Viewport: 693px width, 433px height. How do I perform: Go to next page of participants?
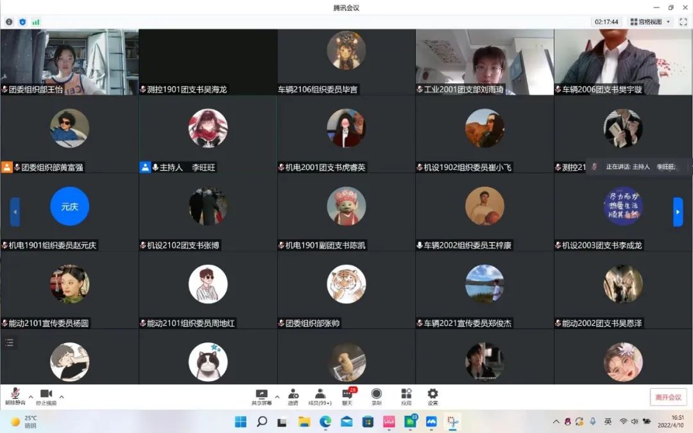click(678, 212)
